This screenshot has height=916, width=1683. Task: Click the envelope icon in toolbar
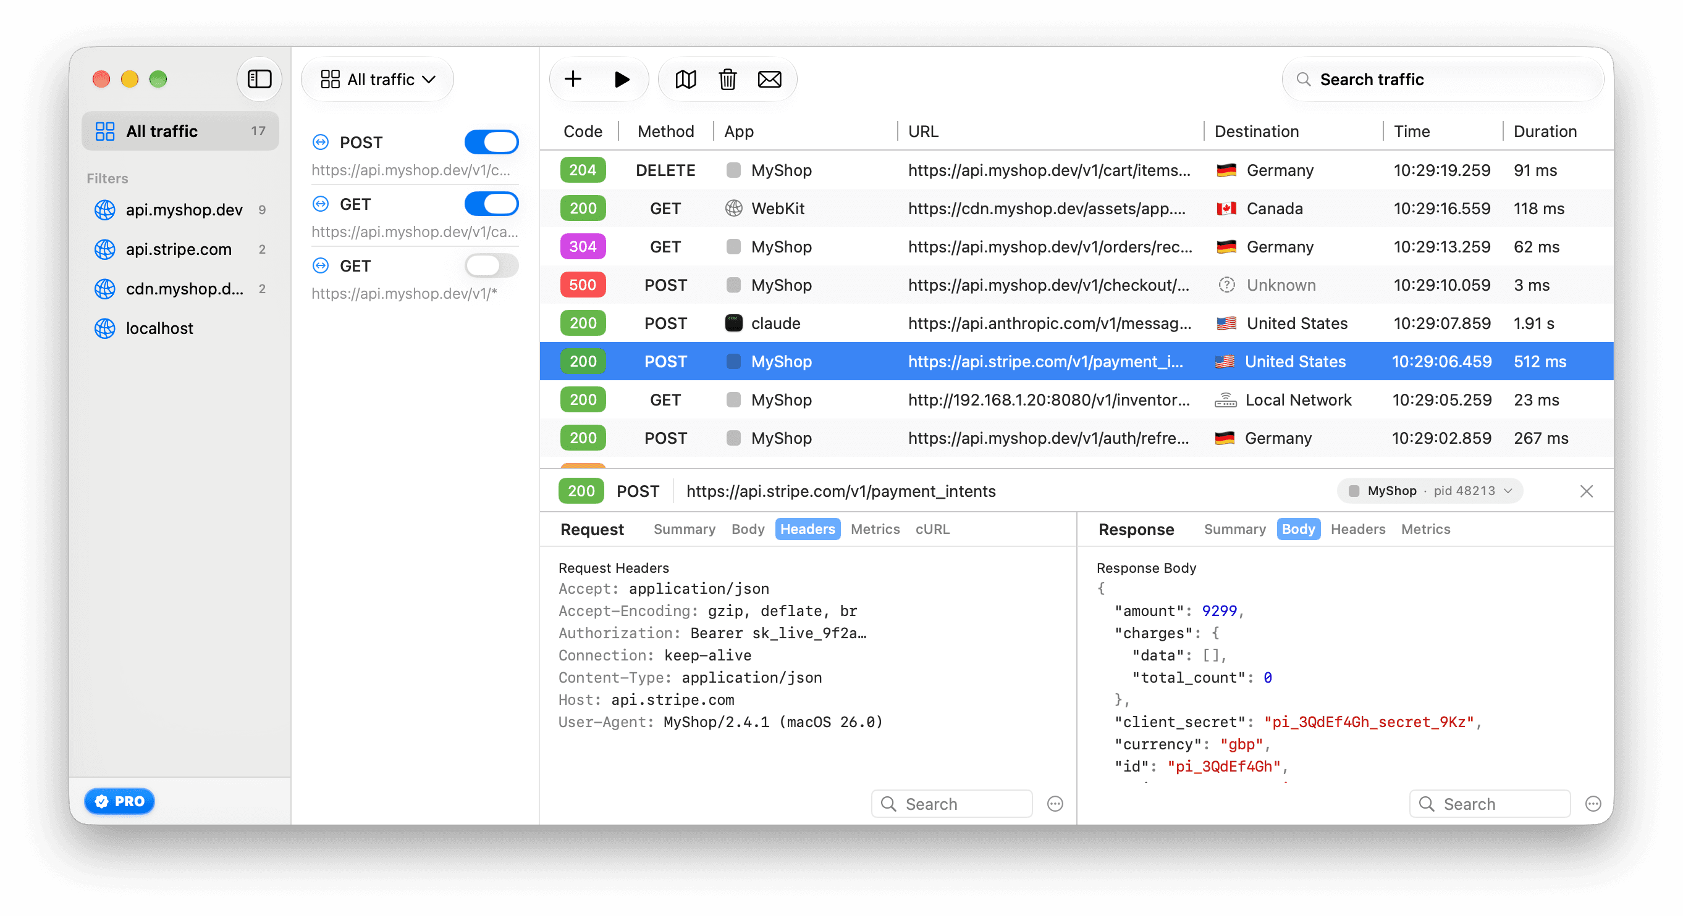coord(769,79)
